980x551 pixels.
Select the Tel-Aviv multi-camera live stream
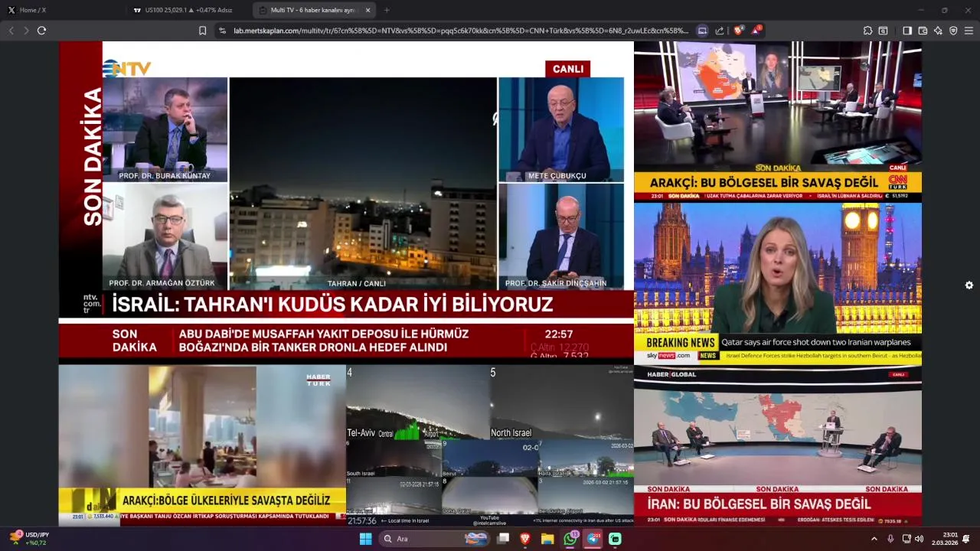490,445
